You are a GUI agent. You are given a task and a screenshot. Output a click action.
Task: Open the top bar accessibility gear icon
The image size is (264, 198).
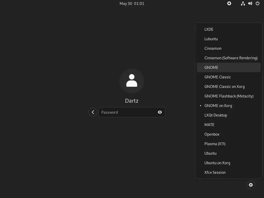(229, 3)
